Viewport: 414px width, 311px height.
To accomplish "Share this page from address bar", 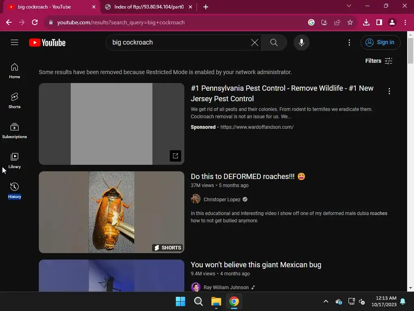I will point(337,23).
